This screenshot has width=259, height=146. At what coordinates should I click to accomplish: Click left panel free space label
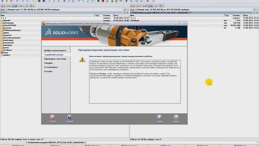click(40, 10)
